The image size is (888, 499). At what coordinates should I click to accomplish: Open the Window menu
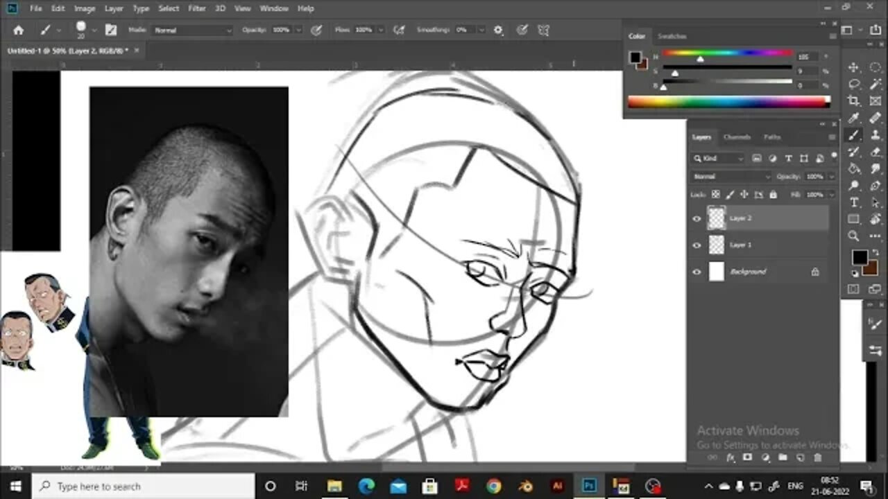point(274,8)
